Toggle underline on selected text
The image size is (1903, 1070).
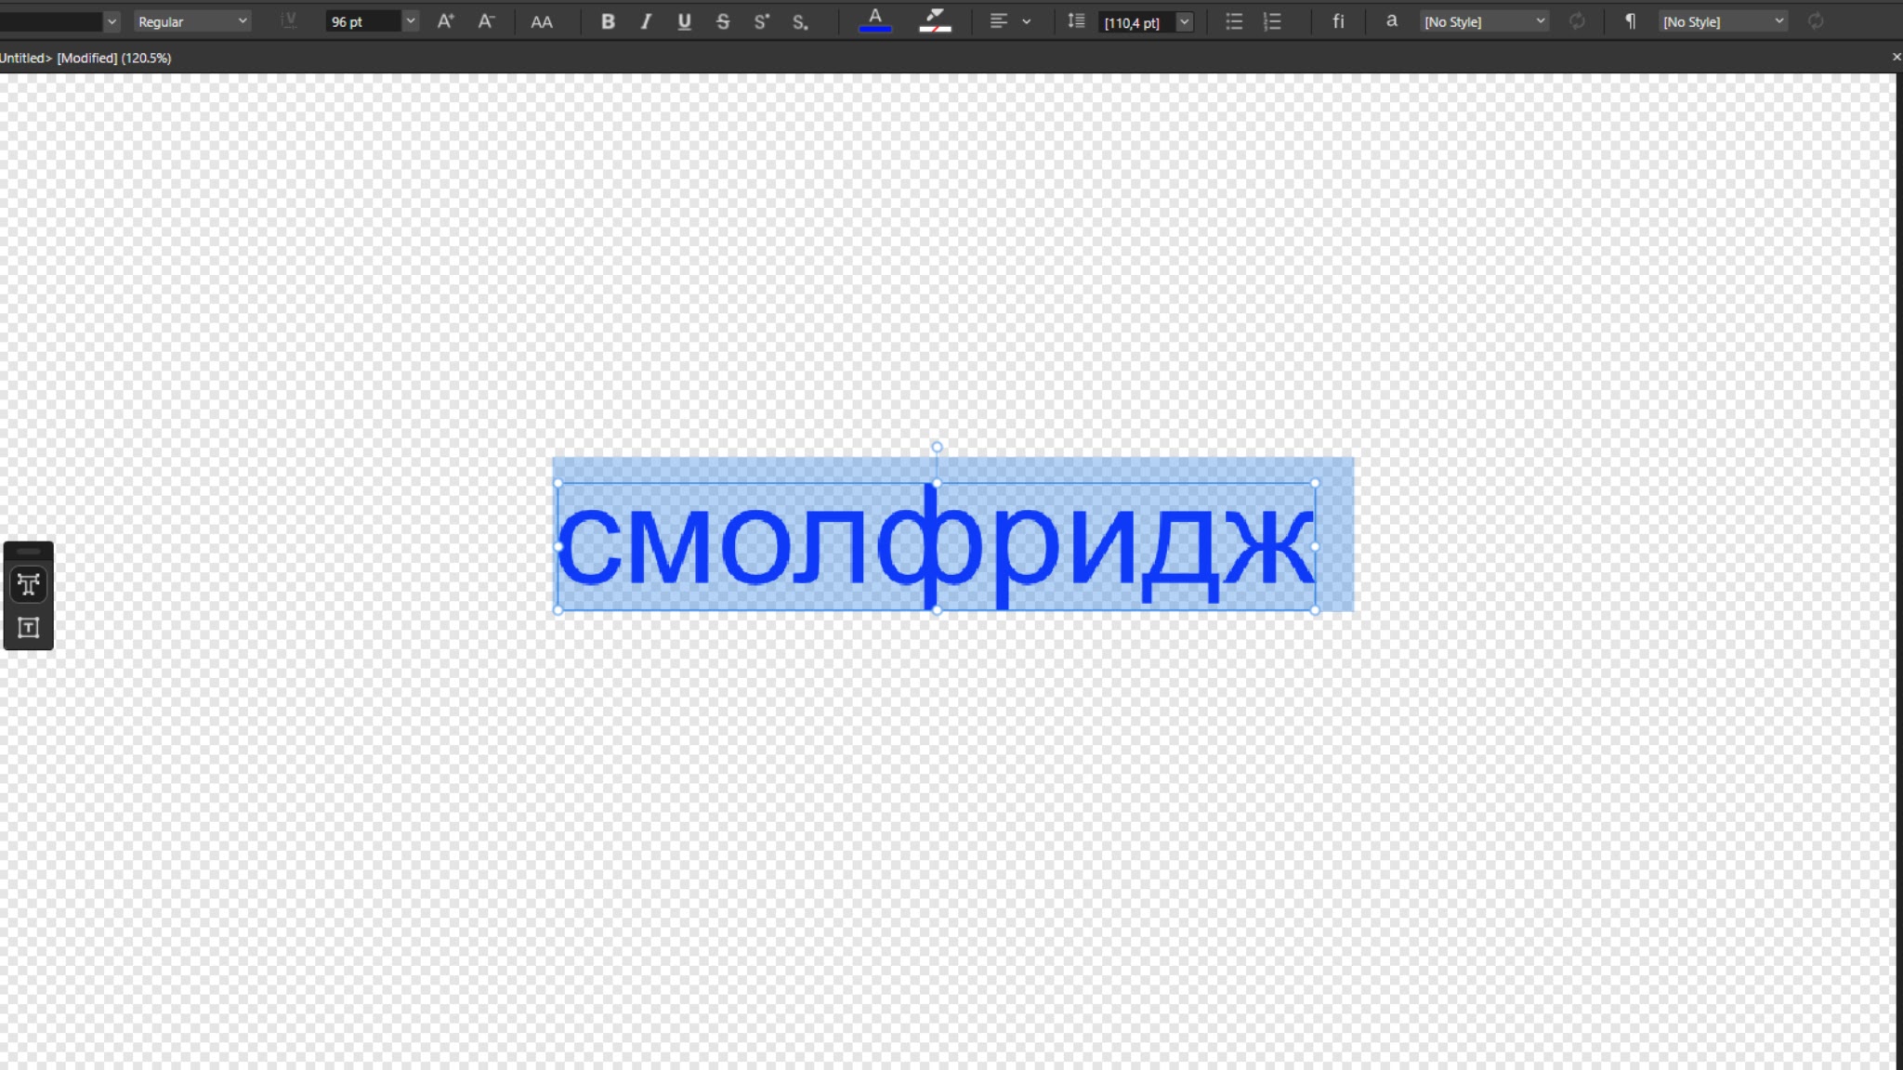pyautogui.click(x=684, y=21)
